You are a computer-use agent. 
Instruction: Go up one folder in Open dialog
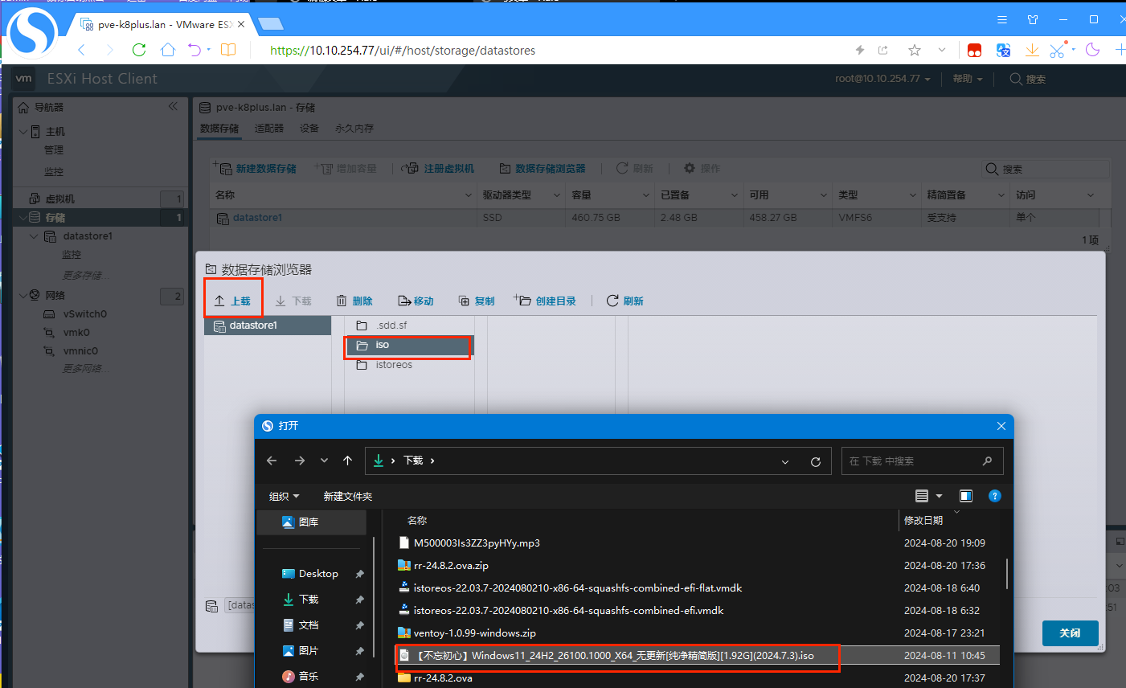[347, 461]
